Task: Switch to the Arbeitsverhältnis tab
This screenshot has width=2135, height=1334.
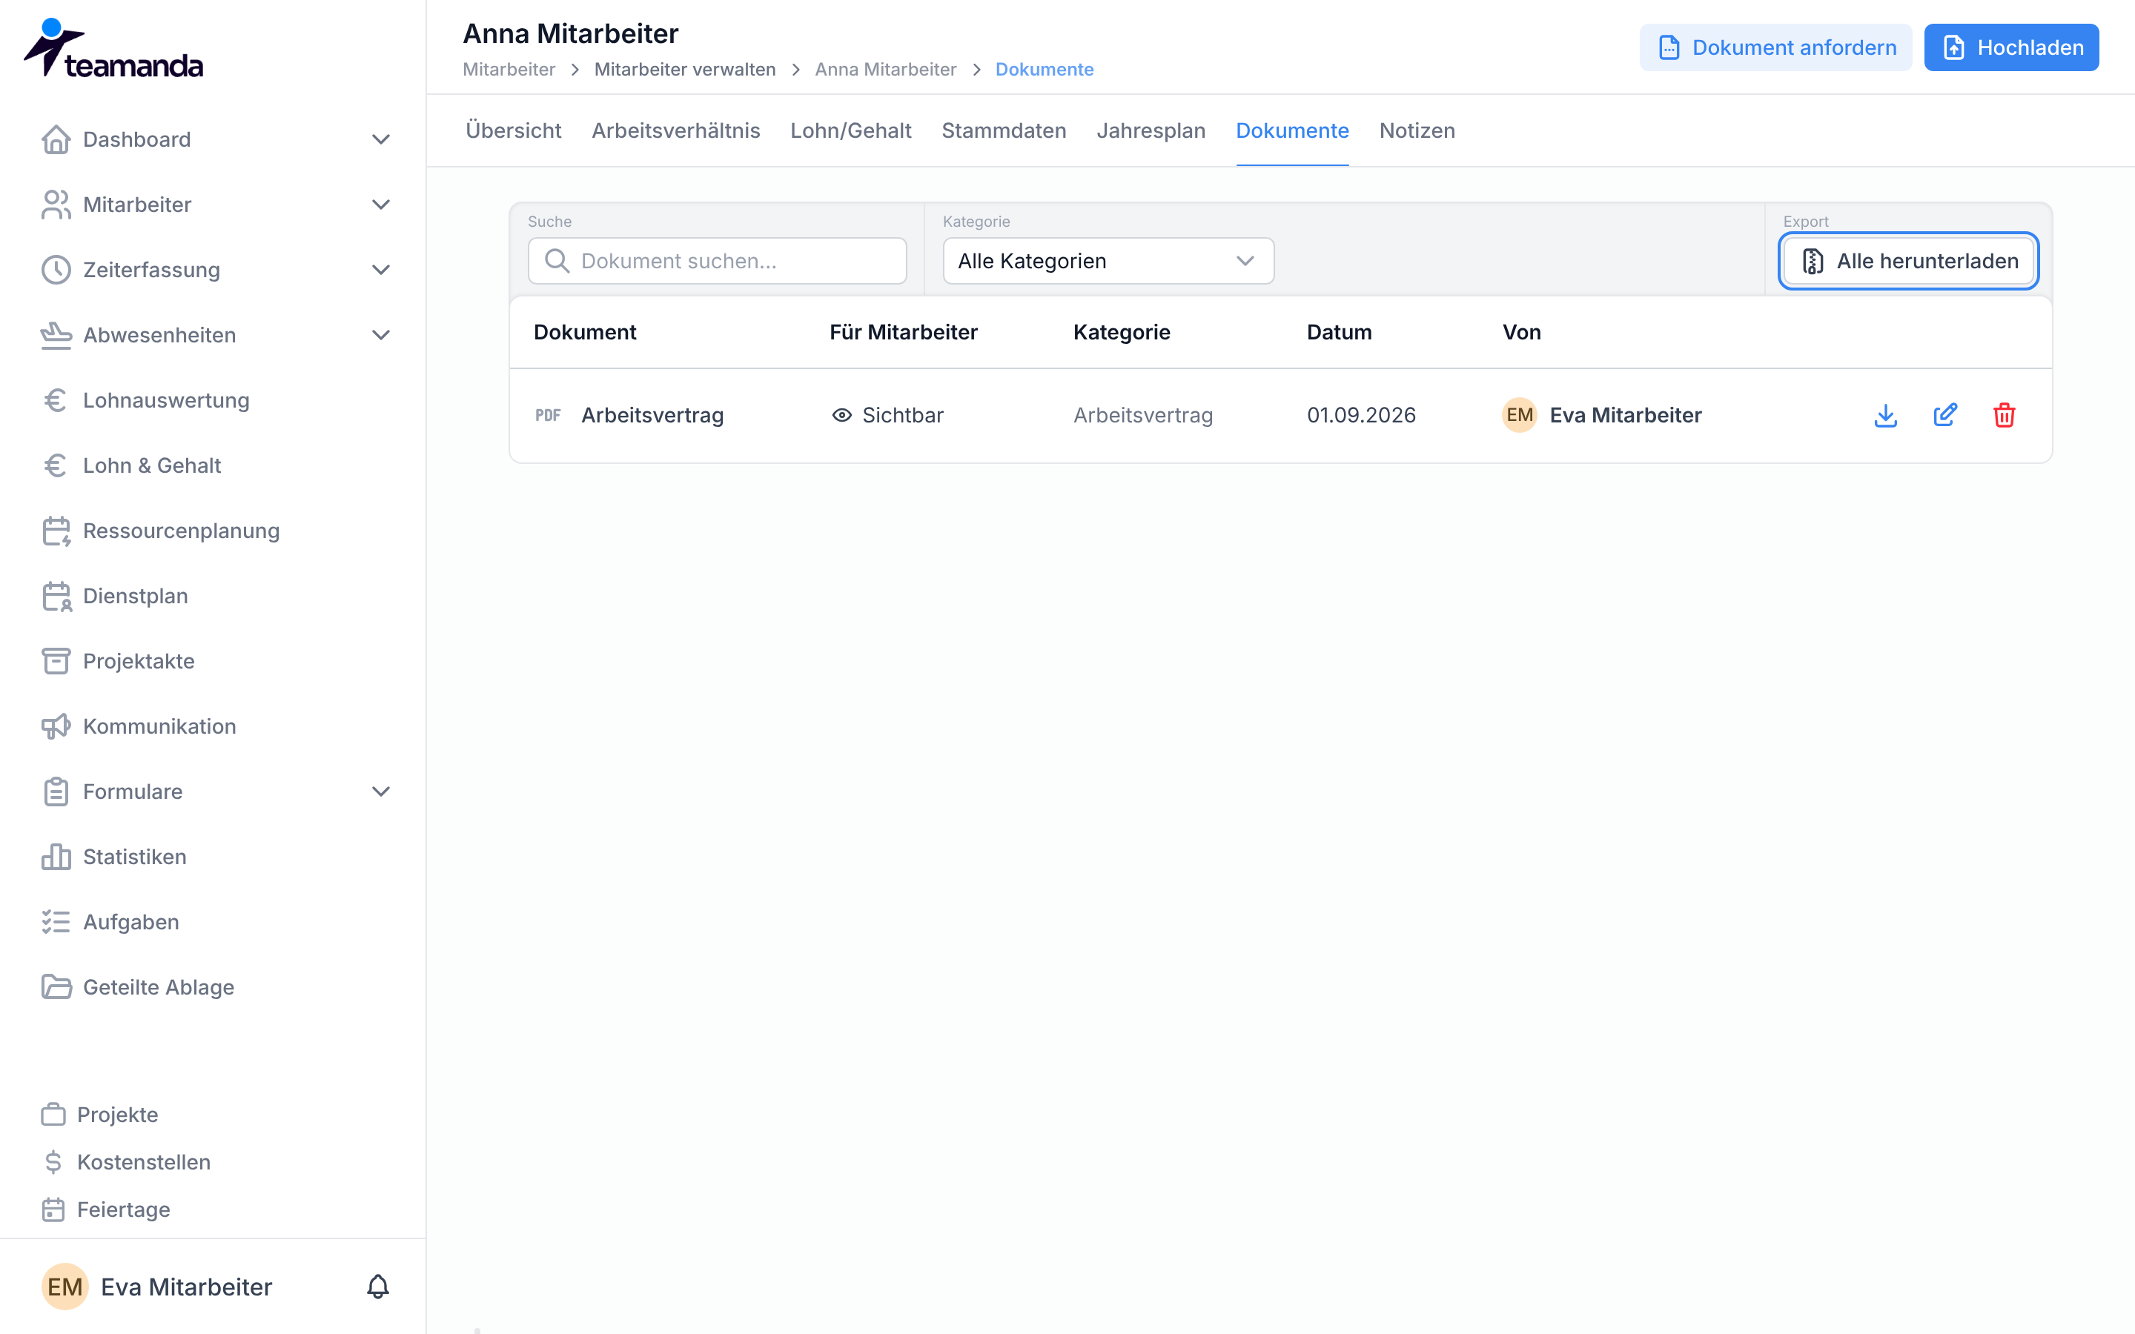Action: click(676, 130)
